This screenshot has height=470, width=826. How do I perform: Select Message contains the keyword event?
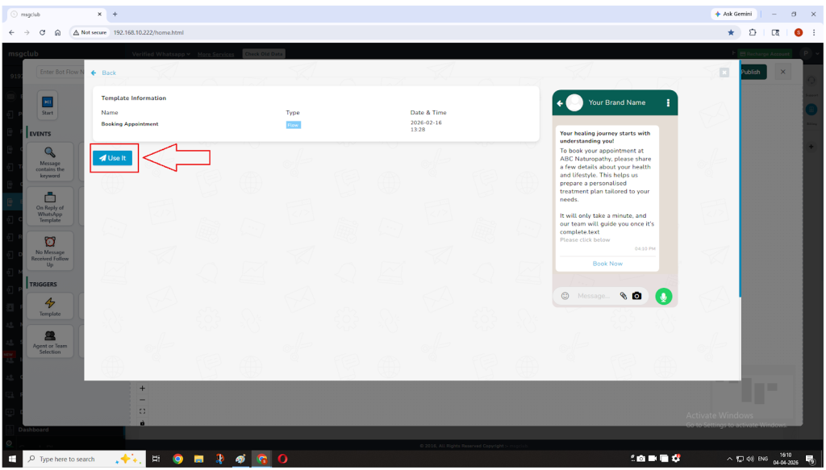[x=50, y=161]
